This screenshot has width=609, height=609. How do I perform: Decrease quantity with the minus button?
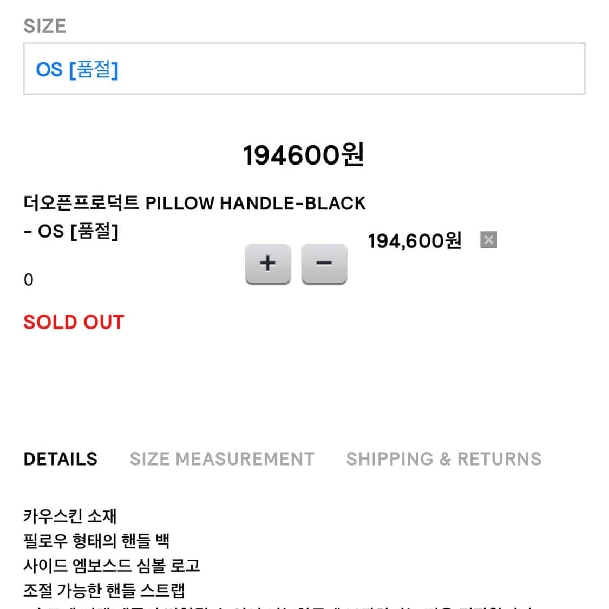click(x=324, y=264)
